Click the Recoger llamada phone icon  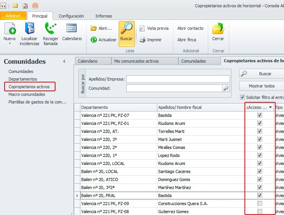click(x=51, y=29)
